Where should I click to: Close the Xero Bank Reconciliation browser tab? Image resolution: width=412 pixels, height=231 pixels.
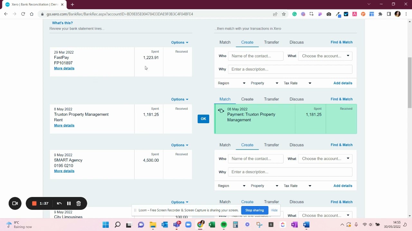coord(62,4)
